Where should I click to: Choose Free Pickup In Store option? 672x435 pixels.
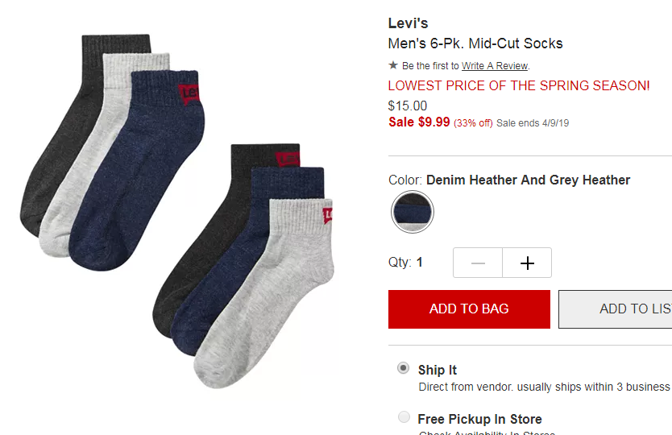pyautogui.click(x=404, y=417)
